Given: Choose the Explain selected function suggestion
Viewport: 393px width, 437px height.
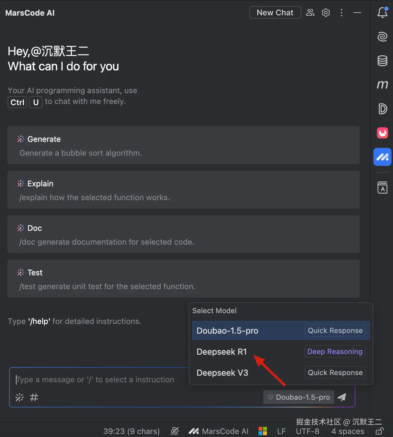Looking at the screenshot, I should coord(184,190).
